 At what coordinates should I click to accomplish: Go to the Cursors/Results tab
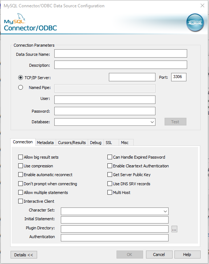(72, 143)
